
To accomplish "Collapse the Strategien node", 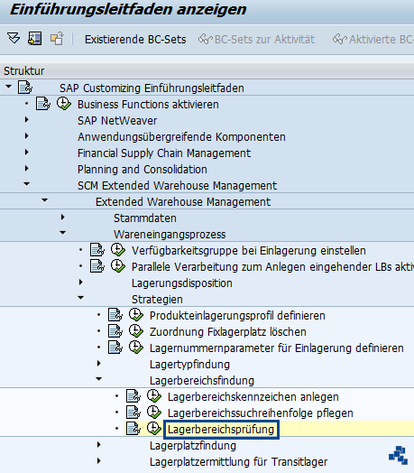I will pyautogui.click(x=80, y=298).
